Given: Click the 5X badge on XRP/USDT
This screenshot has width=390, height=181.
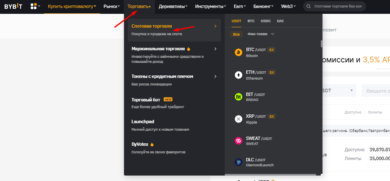Looking at the screenshot, I should pyautogui.click(x=272, y=116).
